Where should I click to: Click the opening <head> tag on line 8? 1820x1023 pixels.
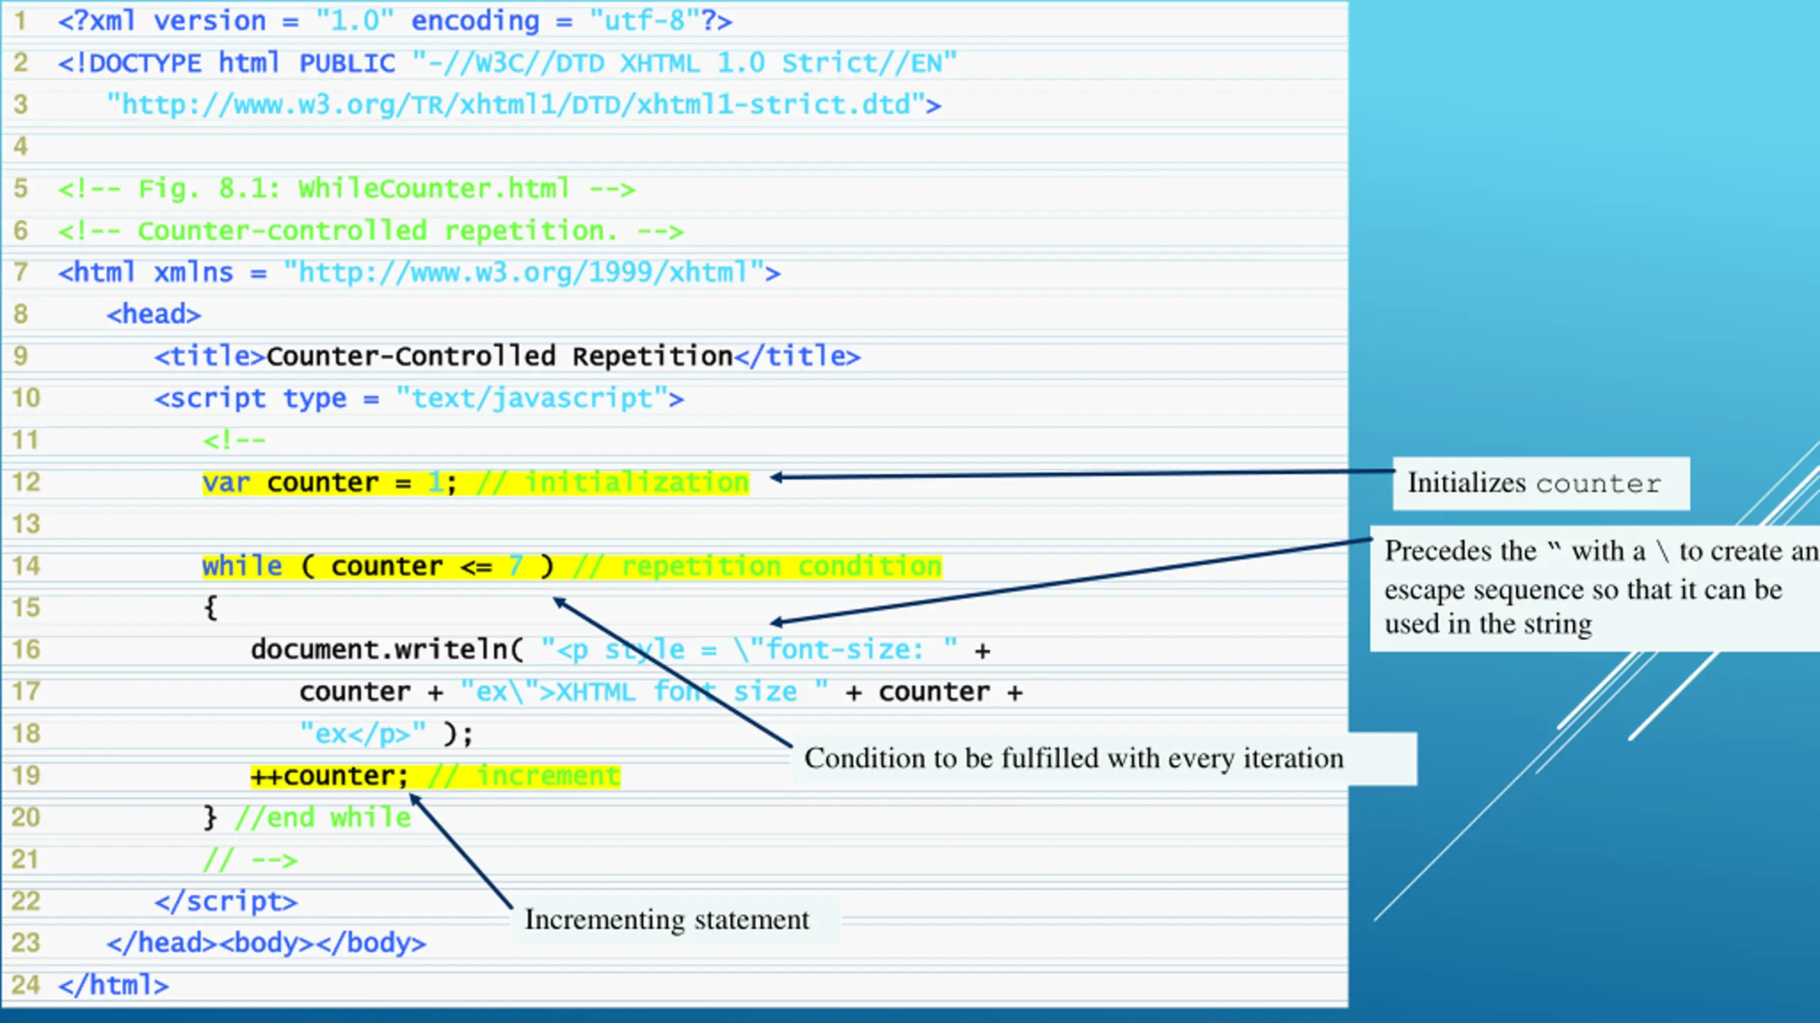154,314
